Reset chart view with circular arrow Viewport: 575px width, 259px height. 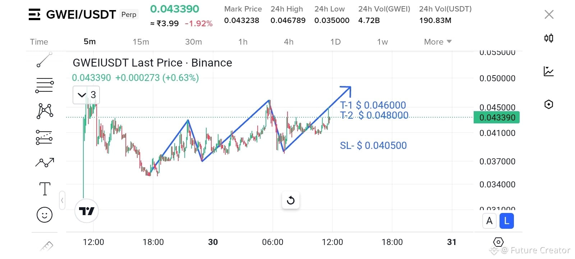[x=291, y=200]
